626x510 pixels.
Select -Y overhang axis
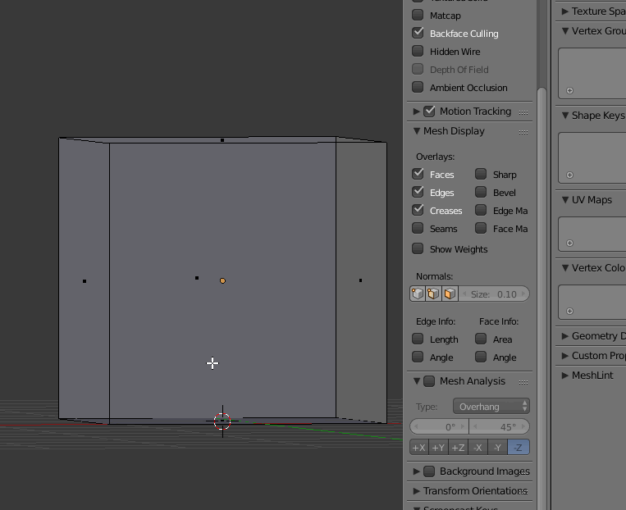[497, 448]
